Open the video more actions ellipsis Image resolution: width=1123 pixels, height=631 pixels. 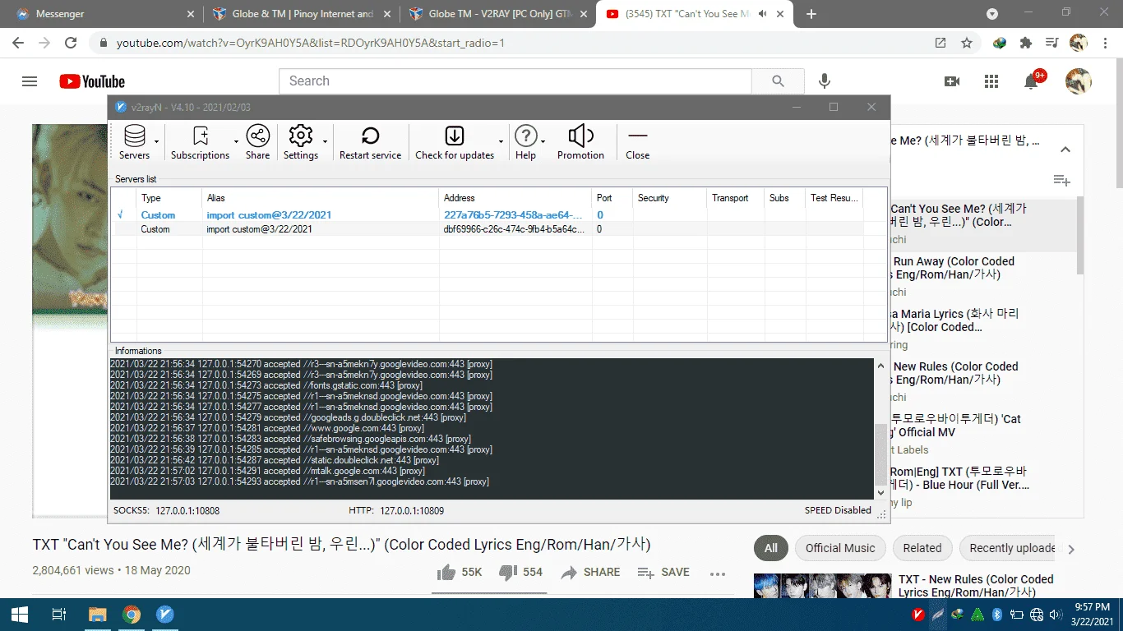pos(718,573)
